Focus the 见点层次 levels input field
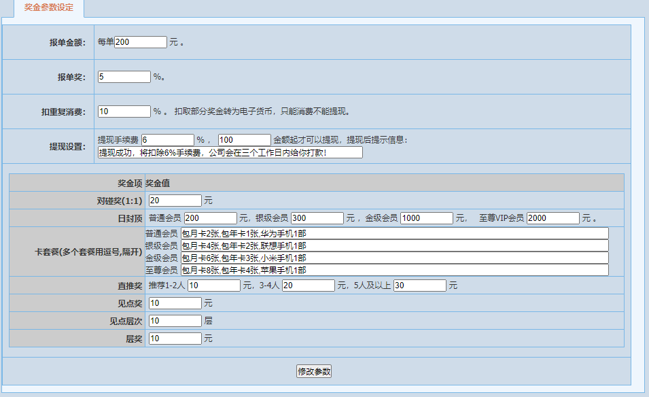This screenshot has height=397, width=649. (x=175, y=321)
